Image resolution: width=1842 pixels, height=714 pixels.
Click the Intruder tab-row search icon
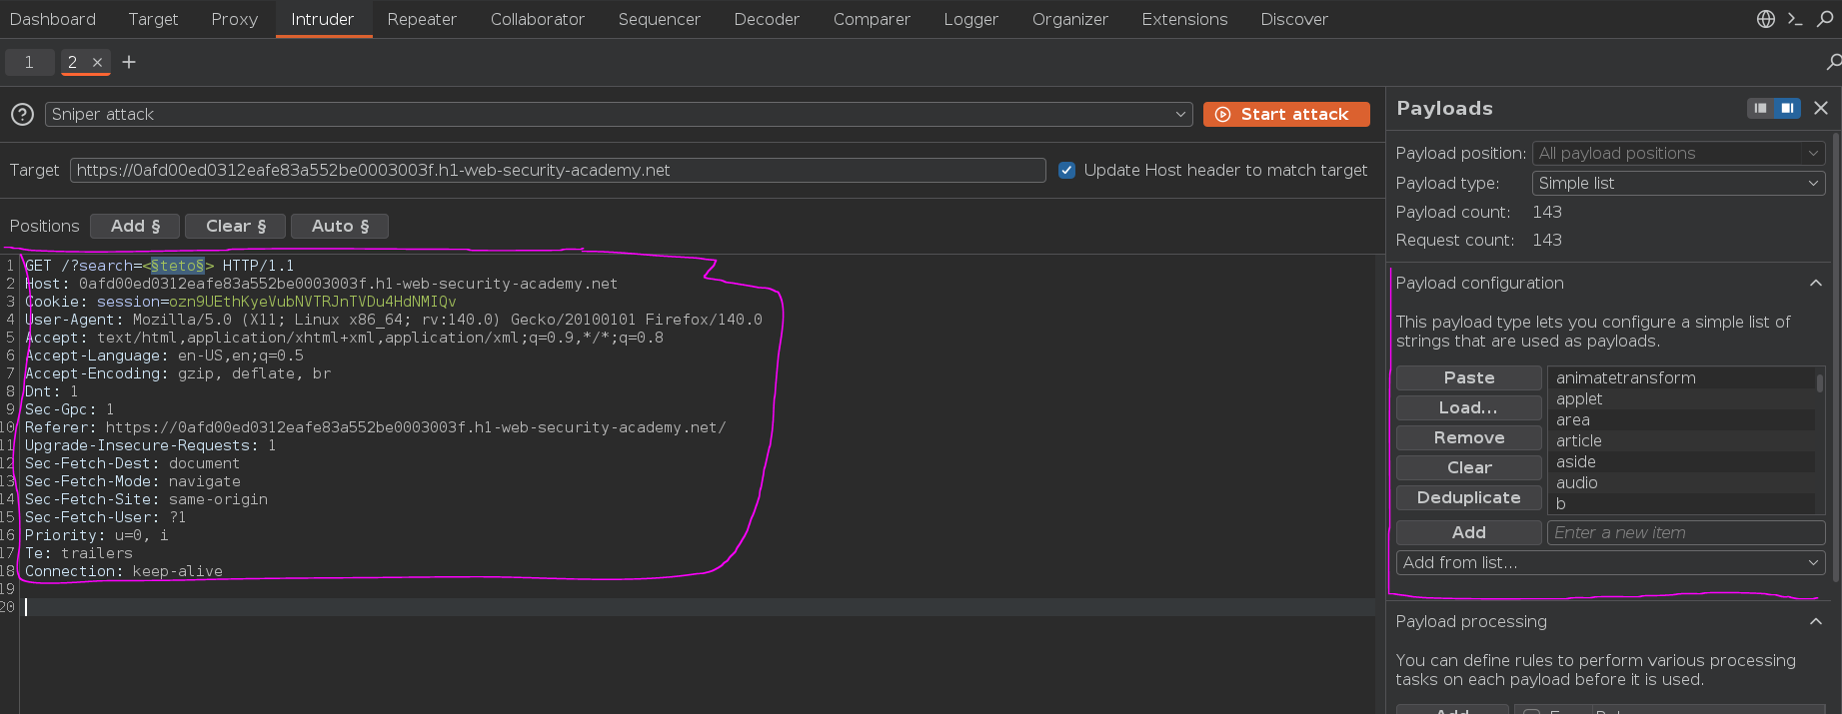1833,62
